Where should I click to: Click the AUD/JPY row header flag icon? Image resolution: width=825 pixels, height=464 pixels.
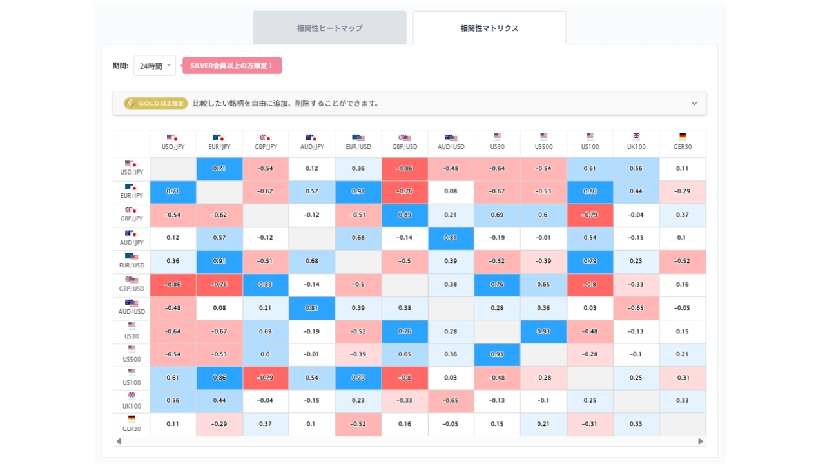[x=131, y=233]
